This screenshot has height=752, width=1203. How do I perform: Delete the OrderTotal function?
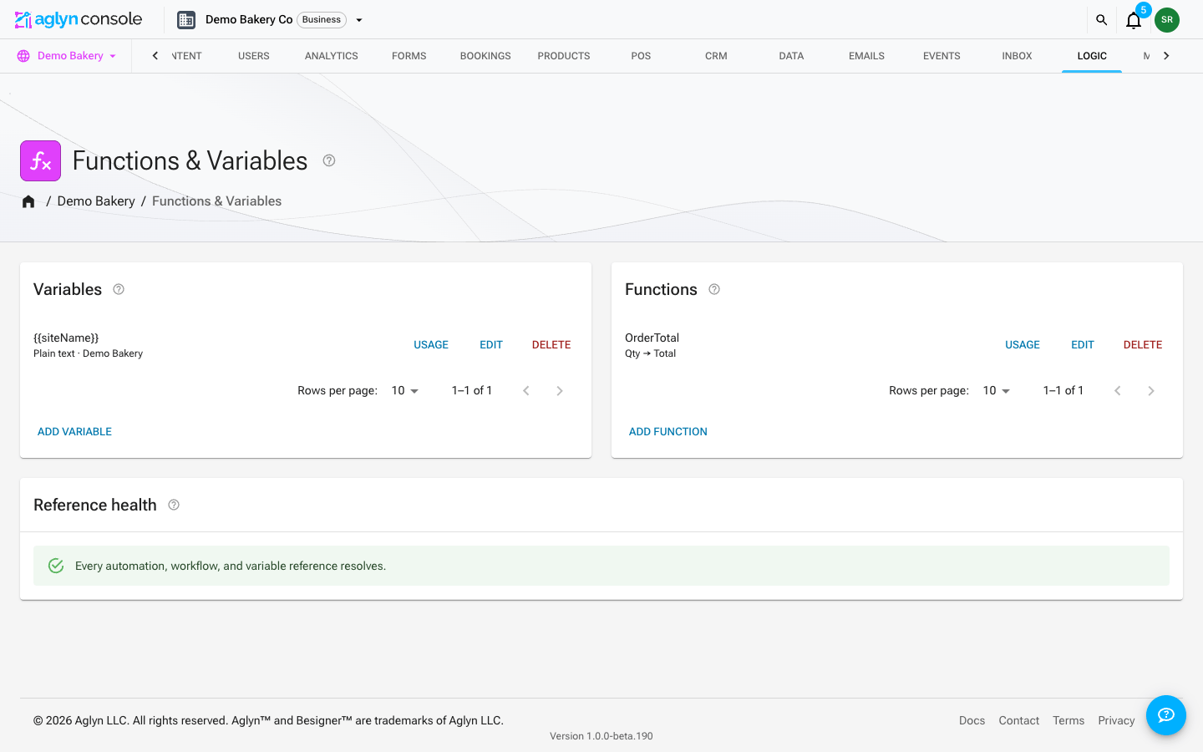[x=1143, y=345]
